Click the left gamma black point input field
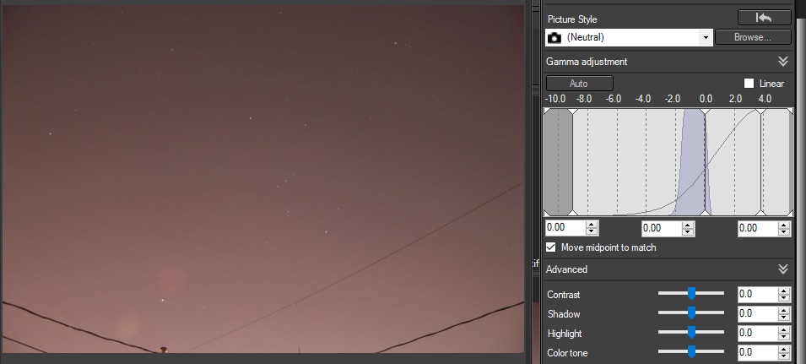 [x=565, y=228]
